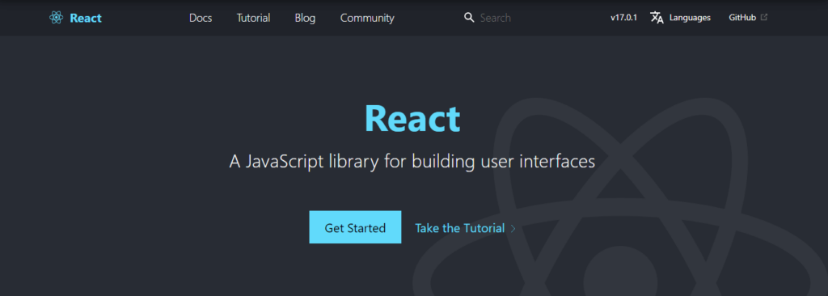828x296 pixels.
Task: Follow the Take the Tutorial link
Action: click(x=460, y=228)
